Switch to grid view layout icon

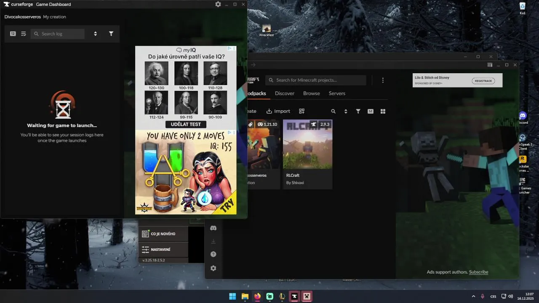383,111
